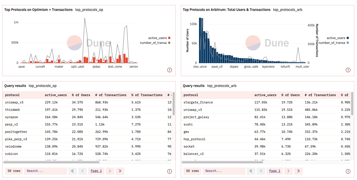
Task: Click 485.06k transactions value
Action: click(311, 110)
